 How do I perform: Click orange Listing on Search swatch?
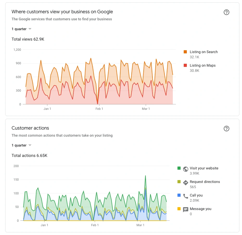(x=185, y=52)
